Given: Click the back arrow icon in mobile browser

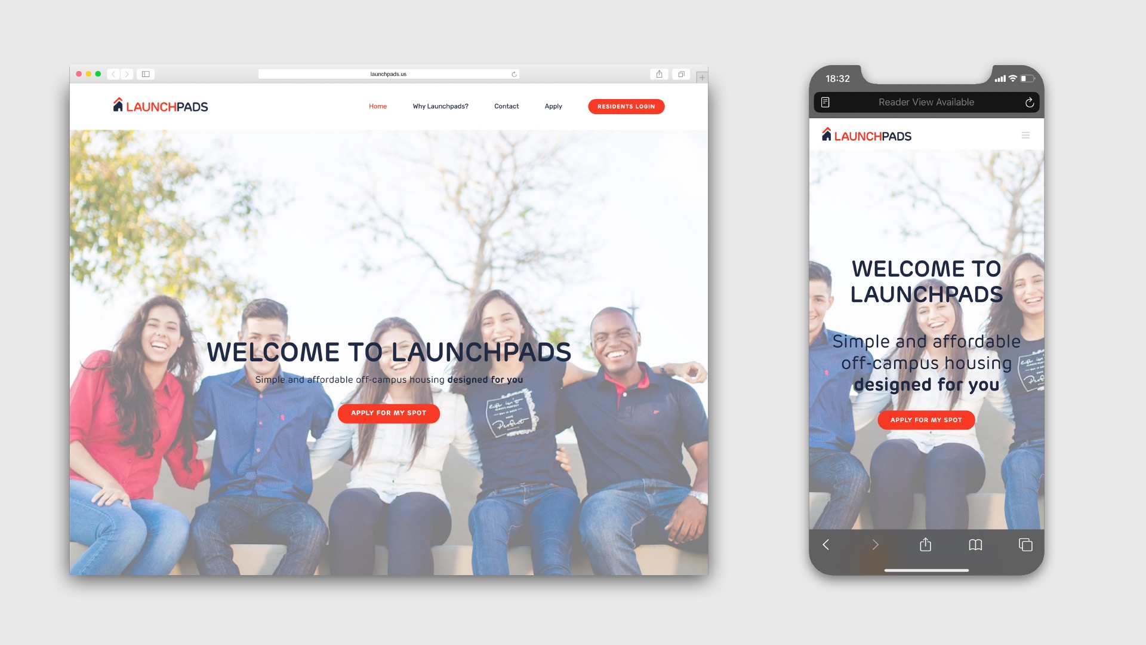Looking at the screenshot, I should 827,543.
